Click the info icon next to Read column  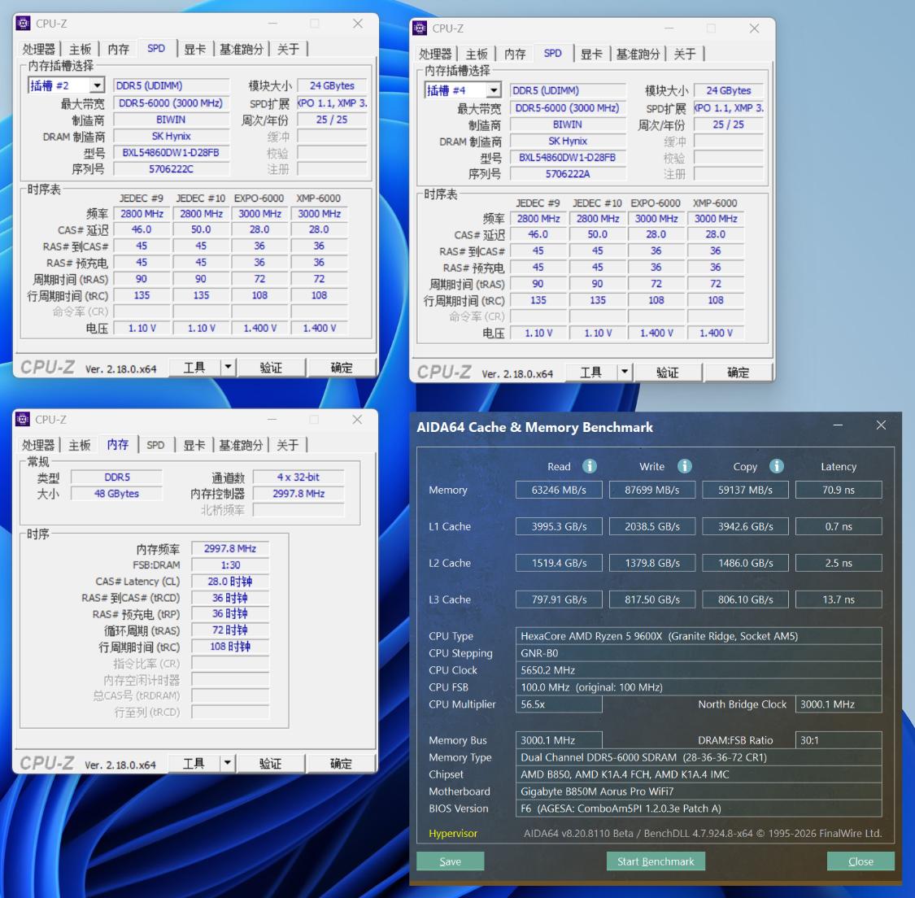[x=589, y=466]
